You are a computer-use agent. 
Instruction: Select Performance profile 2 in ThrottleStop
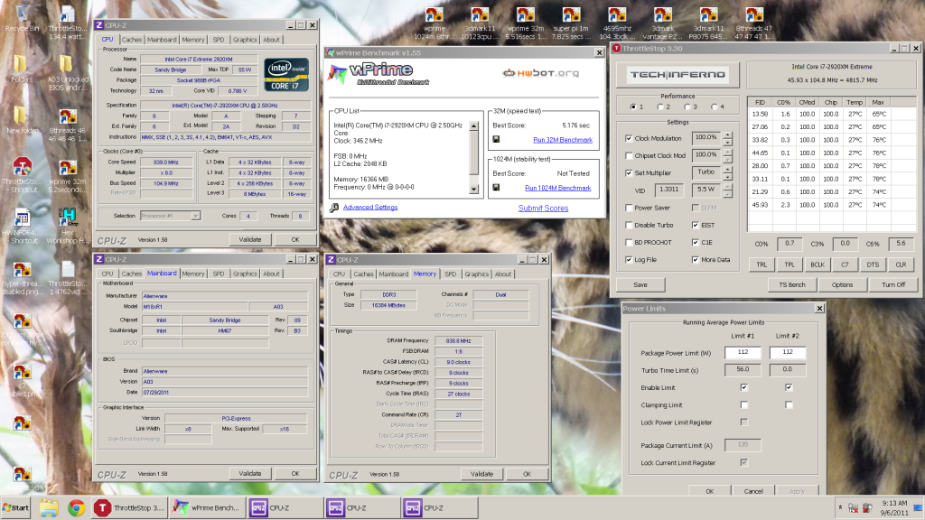tap(660, 107)
